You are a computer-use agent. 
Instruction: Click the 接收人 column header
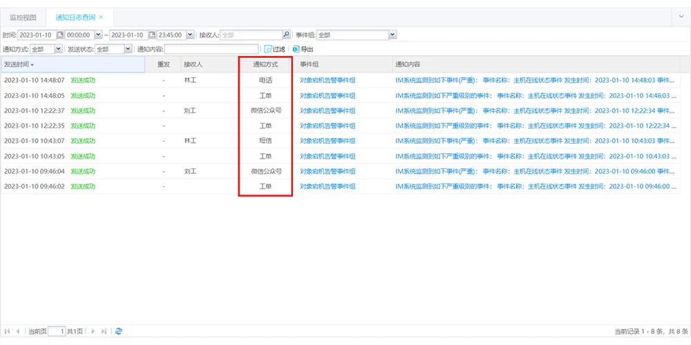(x=209, y=65)
